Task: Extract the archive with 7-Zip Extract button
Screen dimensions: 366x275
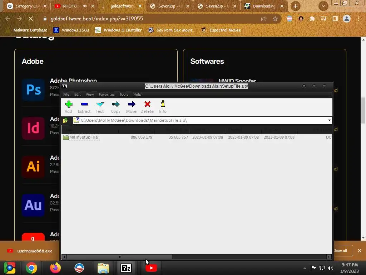Action: (84, 107)
